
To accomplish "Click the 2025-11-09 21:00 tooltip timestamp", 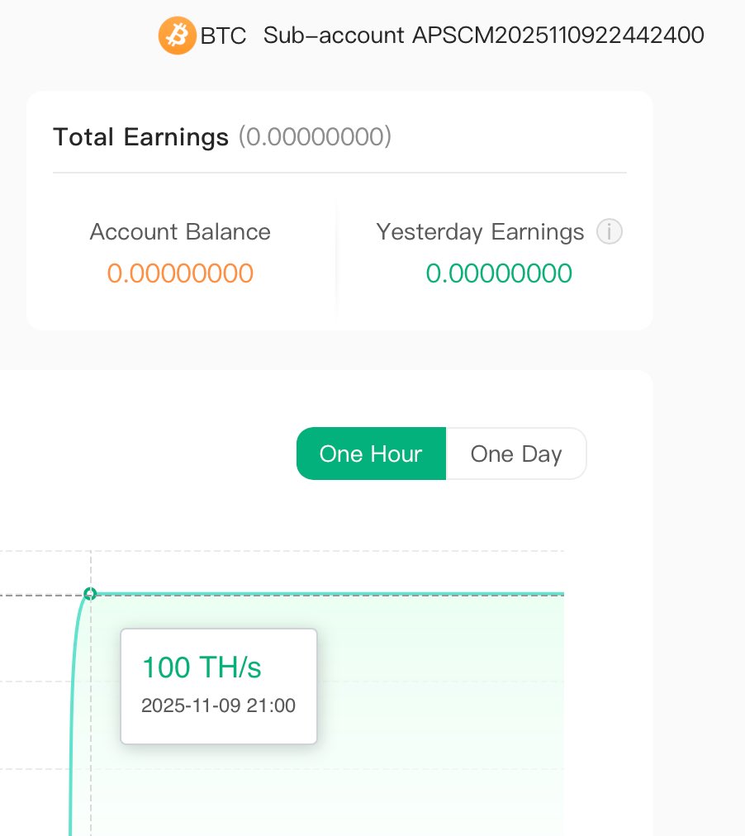I will 219,705.
